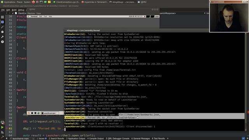249x140 pixels.
Task: Open the System menu in top panel
Action: tap(27, 2)
